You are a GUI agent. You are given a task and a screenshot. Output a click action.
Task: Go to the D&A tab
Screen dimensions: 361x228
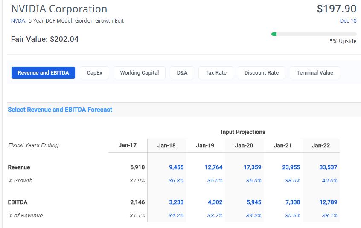[182, 73]
